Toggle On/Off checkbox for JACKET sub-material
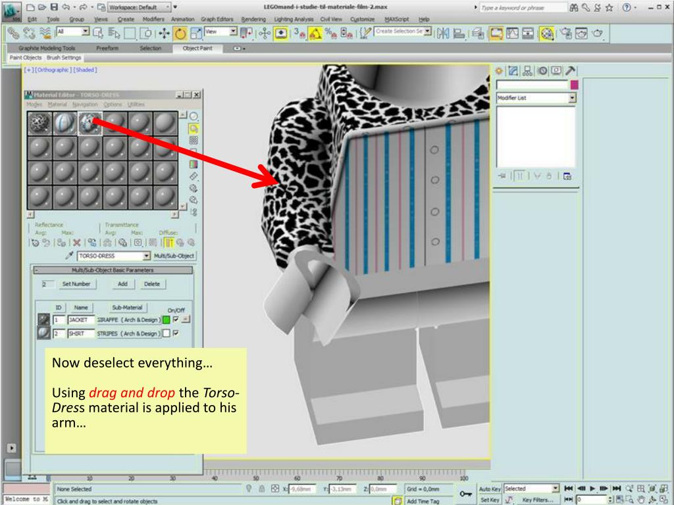 (176, 320)
